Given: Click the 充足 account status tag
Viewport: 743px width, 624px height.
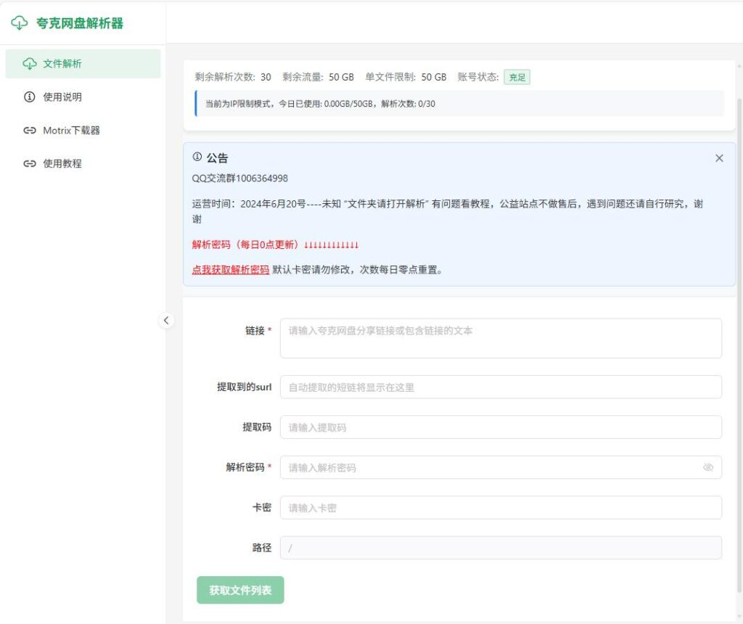Looking at the screenshot, I should coord(517,77).
